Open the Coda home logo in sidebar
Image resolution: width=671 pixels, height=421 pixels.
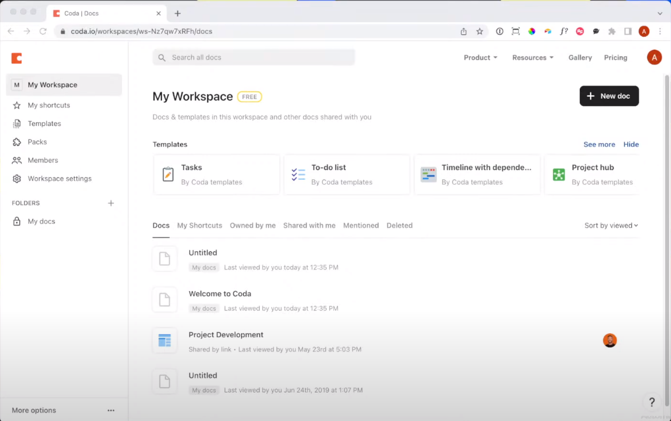[x=17, y=58]
